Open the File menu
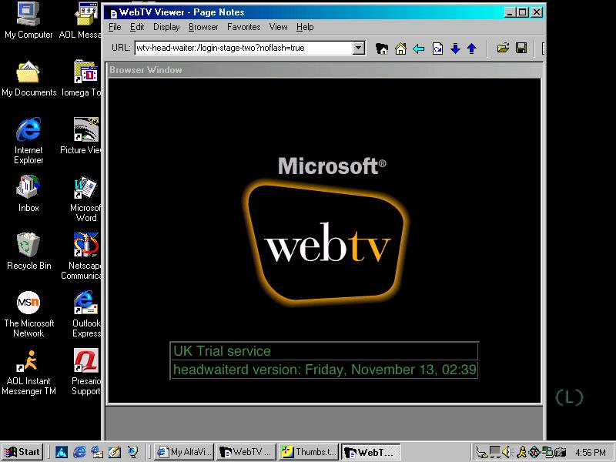The width and height of the screenshot is (616, 462). tap(115, 27)
